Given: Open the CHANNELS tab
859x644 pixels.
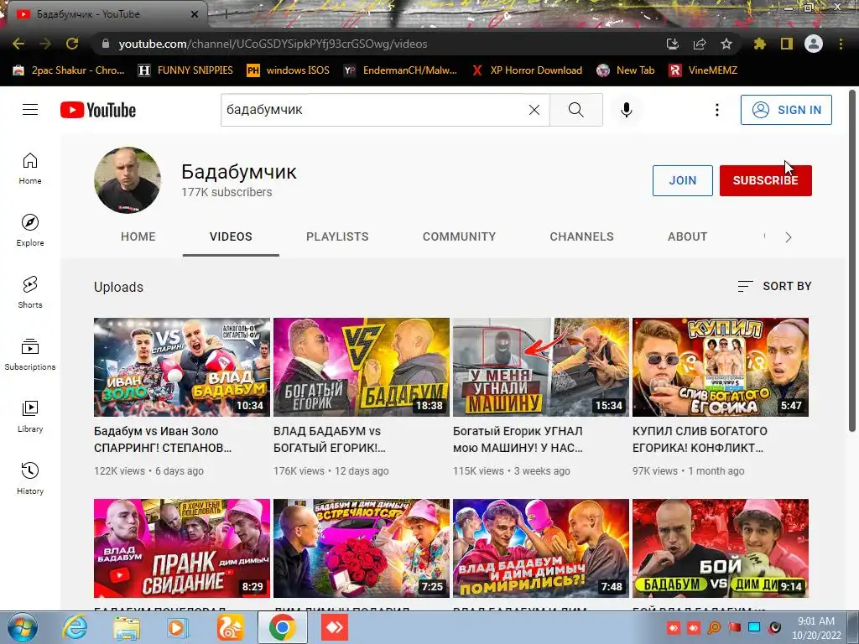Looking at the screenshot, I should (582, 236).
